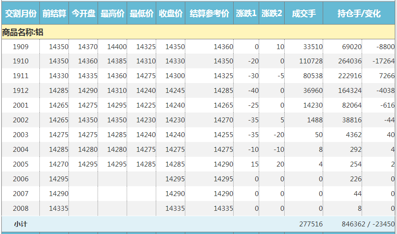Select the 涨跌1 column header

pos(246,14)
